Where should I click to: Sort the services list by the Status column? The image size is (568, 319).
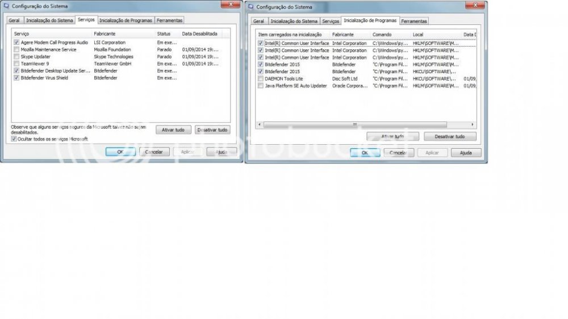pos(164,34)
